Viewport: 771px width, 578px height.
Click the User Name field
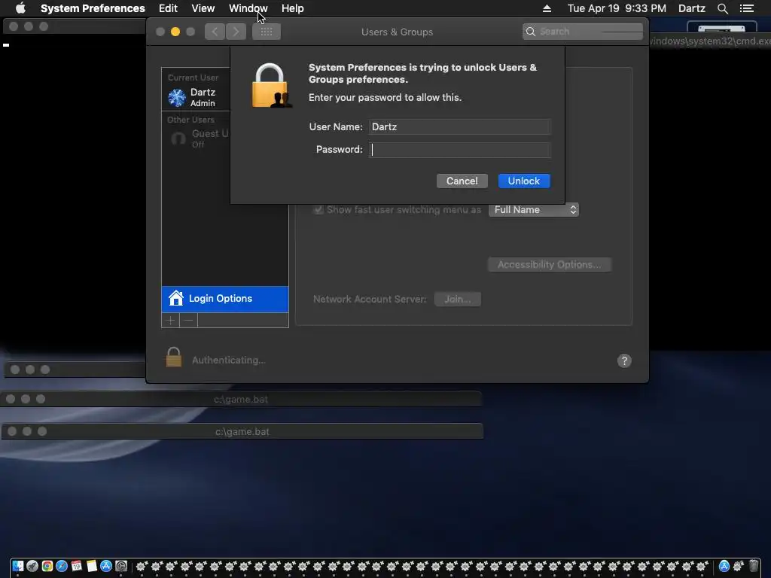pos(460,126)
